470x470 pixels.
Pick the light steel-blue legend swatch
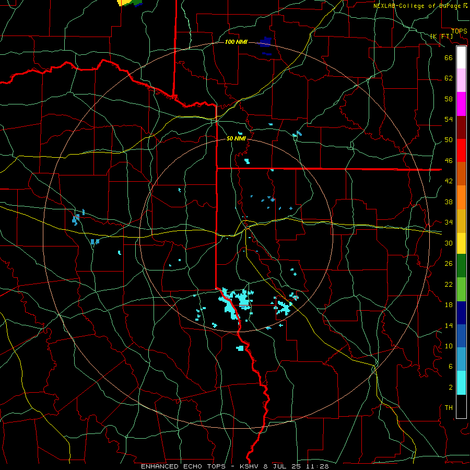(x=461, y=359)
